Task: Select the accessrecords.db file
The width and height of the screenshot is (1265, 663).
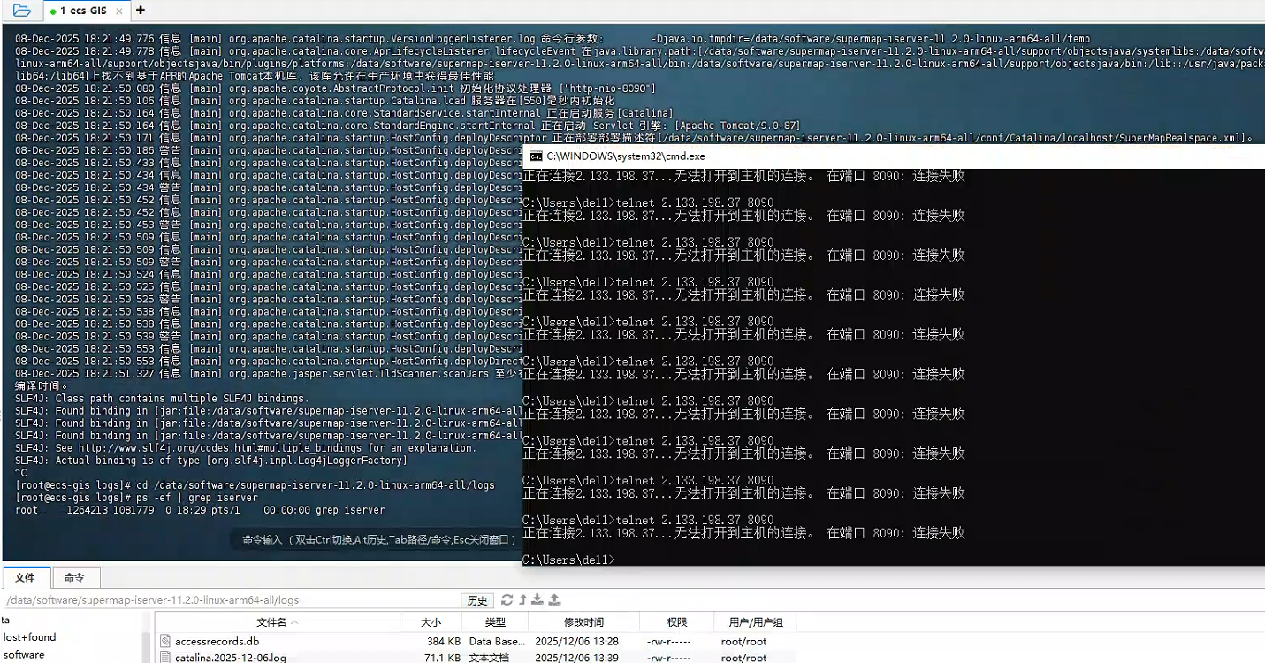Action: 217,641
